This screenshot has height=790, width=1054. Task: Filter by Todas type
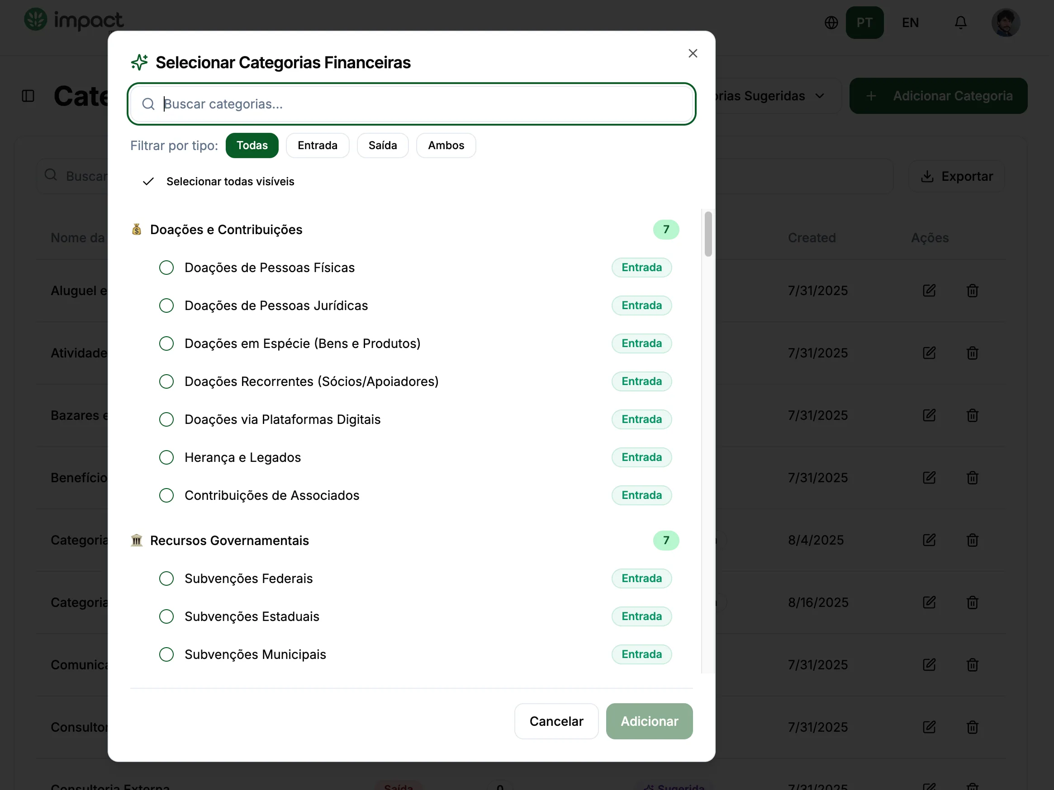[x=252, y=145]
